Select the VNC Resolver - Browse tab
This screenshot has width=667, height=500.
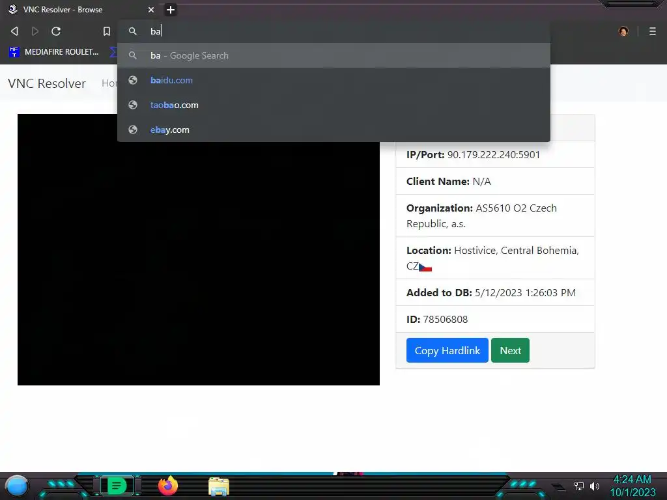coord(81,9)
